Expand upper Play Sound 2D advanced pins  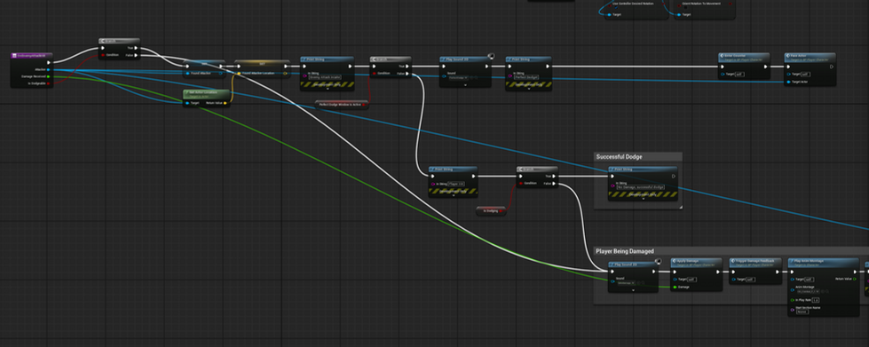pyautogui.click(x=465, y=85)
